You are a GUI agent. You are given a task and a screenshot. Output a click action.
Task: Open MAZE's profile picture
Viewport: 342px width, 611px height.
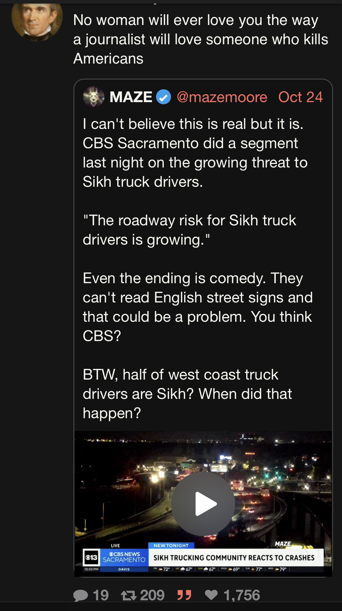tap(93, 97)
